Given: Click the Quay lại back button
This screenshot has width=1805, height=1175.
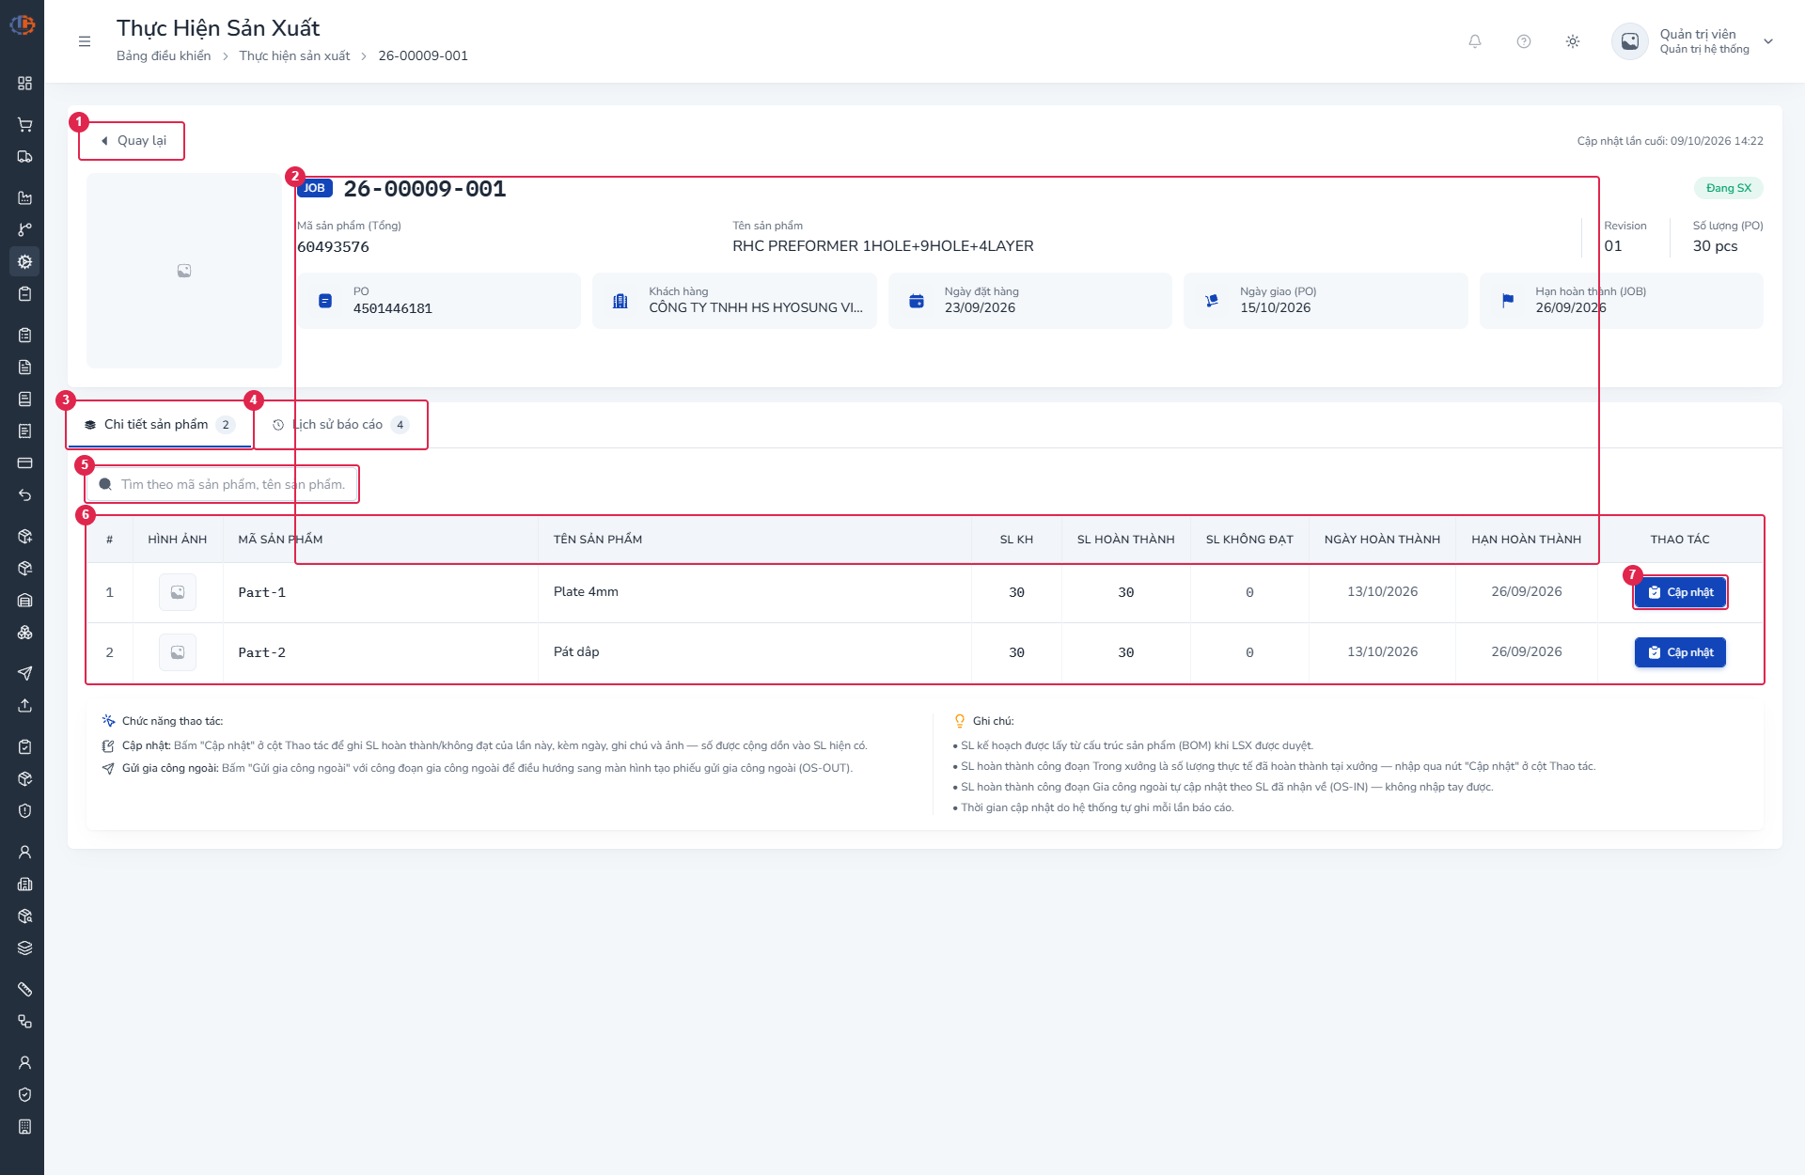Looking at the screenshot, I should point(133,141).
